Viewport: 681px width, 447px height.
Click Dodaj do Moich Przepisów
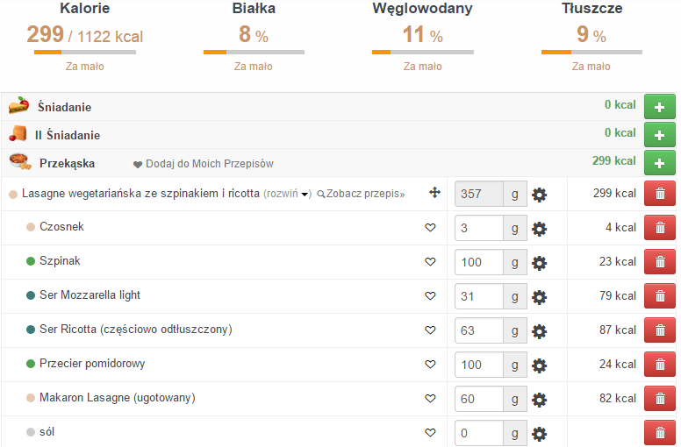(208, 164)
